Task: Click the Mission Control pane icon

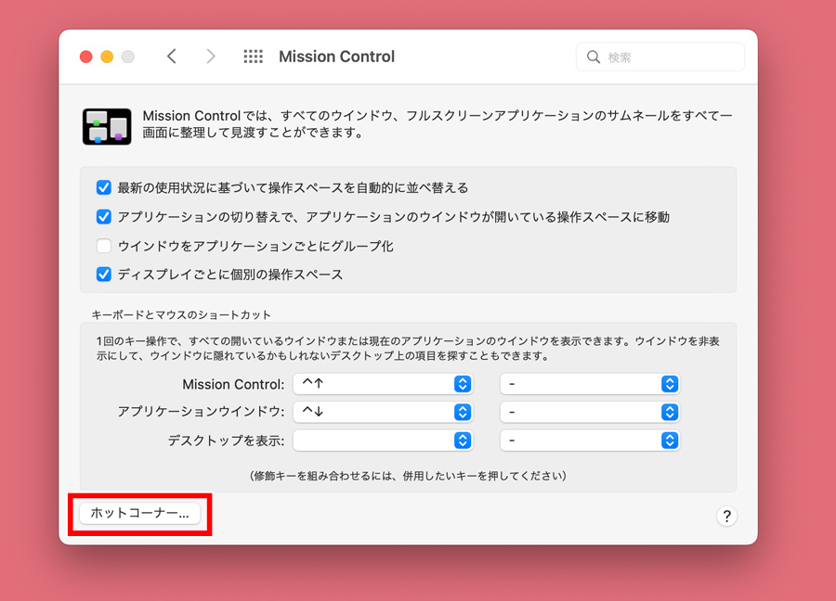Action: 107,127
